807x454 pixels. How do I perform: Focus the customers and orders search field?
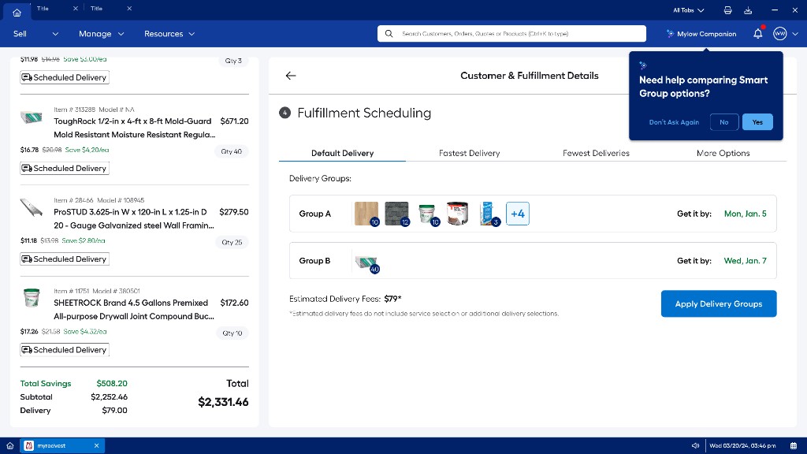click(511, 33)
